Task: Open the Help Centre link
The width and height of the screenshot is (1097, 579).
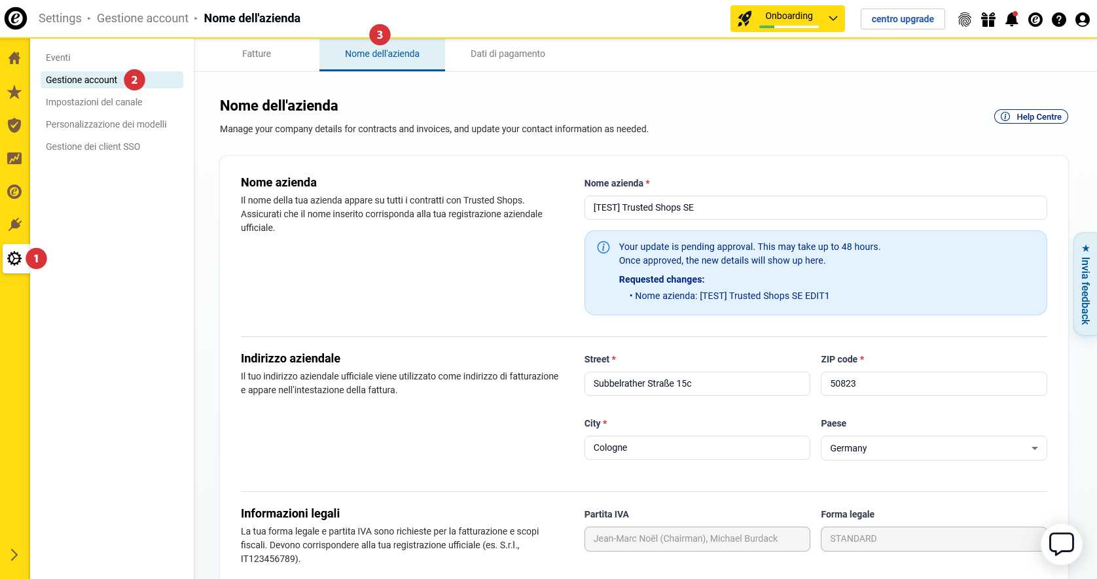Action: 1030,116
